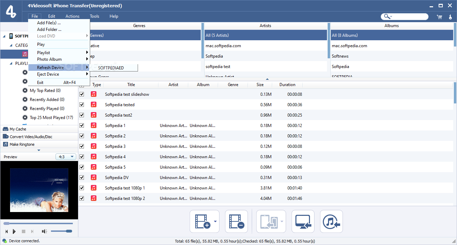This screenshot has width=457, height=245.
Task: Click the remove file film-strip minus button
Action: click(x=236, y=221)
